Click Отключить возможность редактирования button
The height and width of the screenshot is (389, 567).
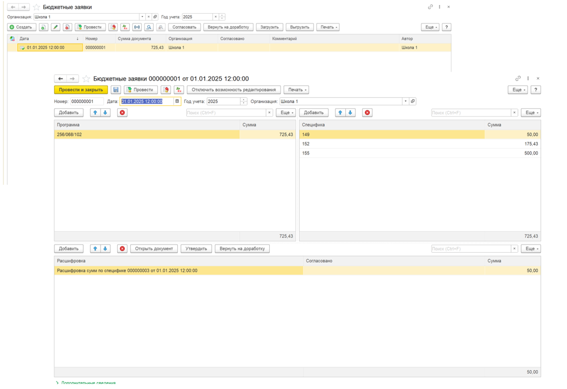[x=234, y=90]
